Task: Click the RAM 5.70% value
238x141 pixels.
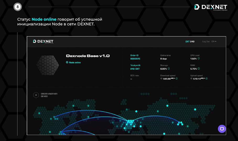Action: pos(193,69)
